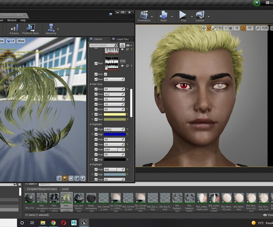Open the Window menu

pyautogui.click(x=12, y=20)
